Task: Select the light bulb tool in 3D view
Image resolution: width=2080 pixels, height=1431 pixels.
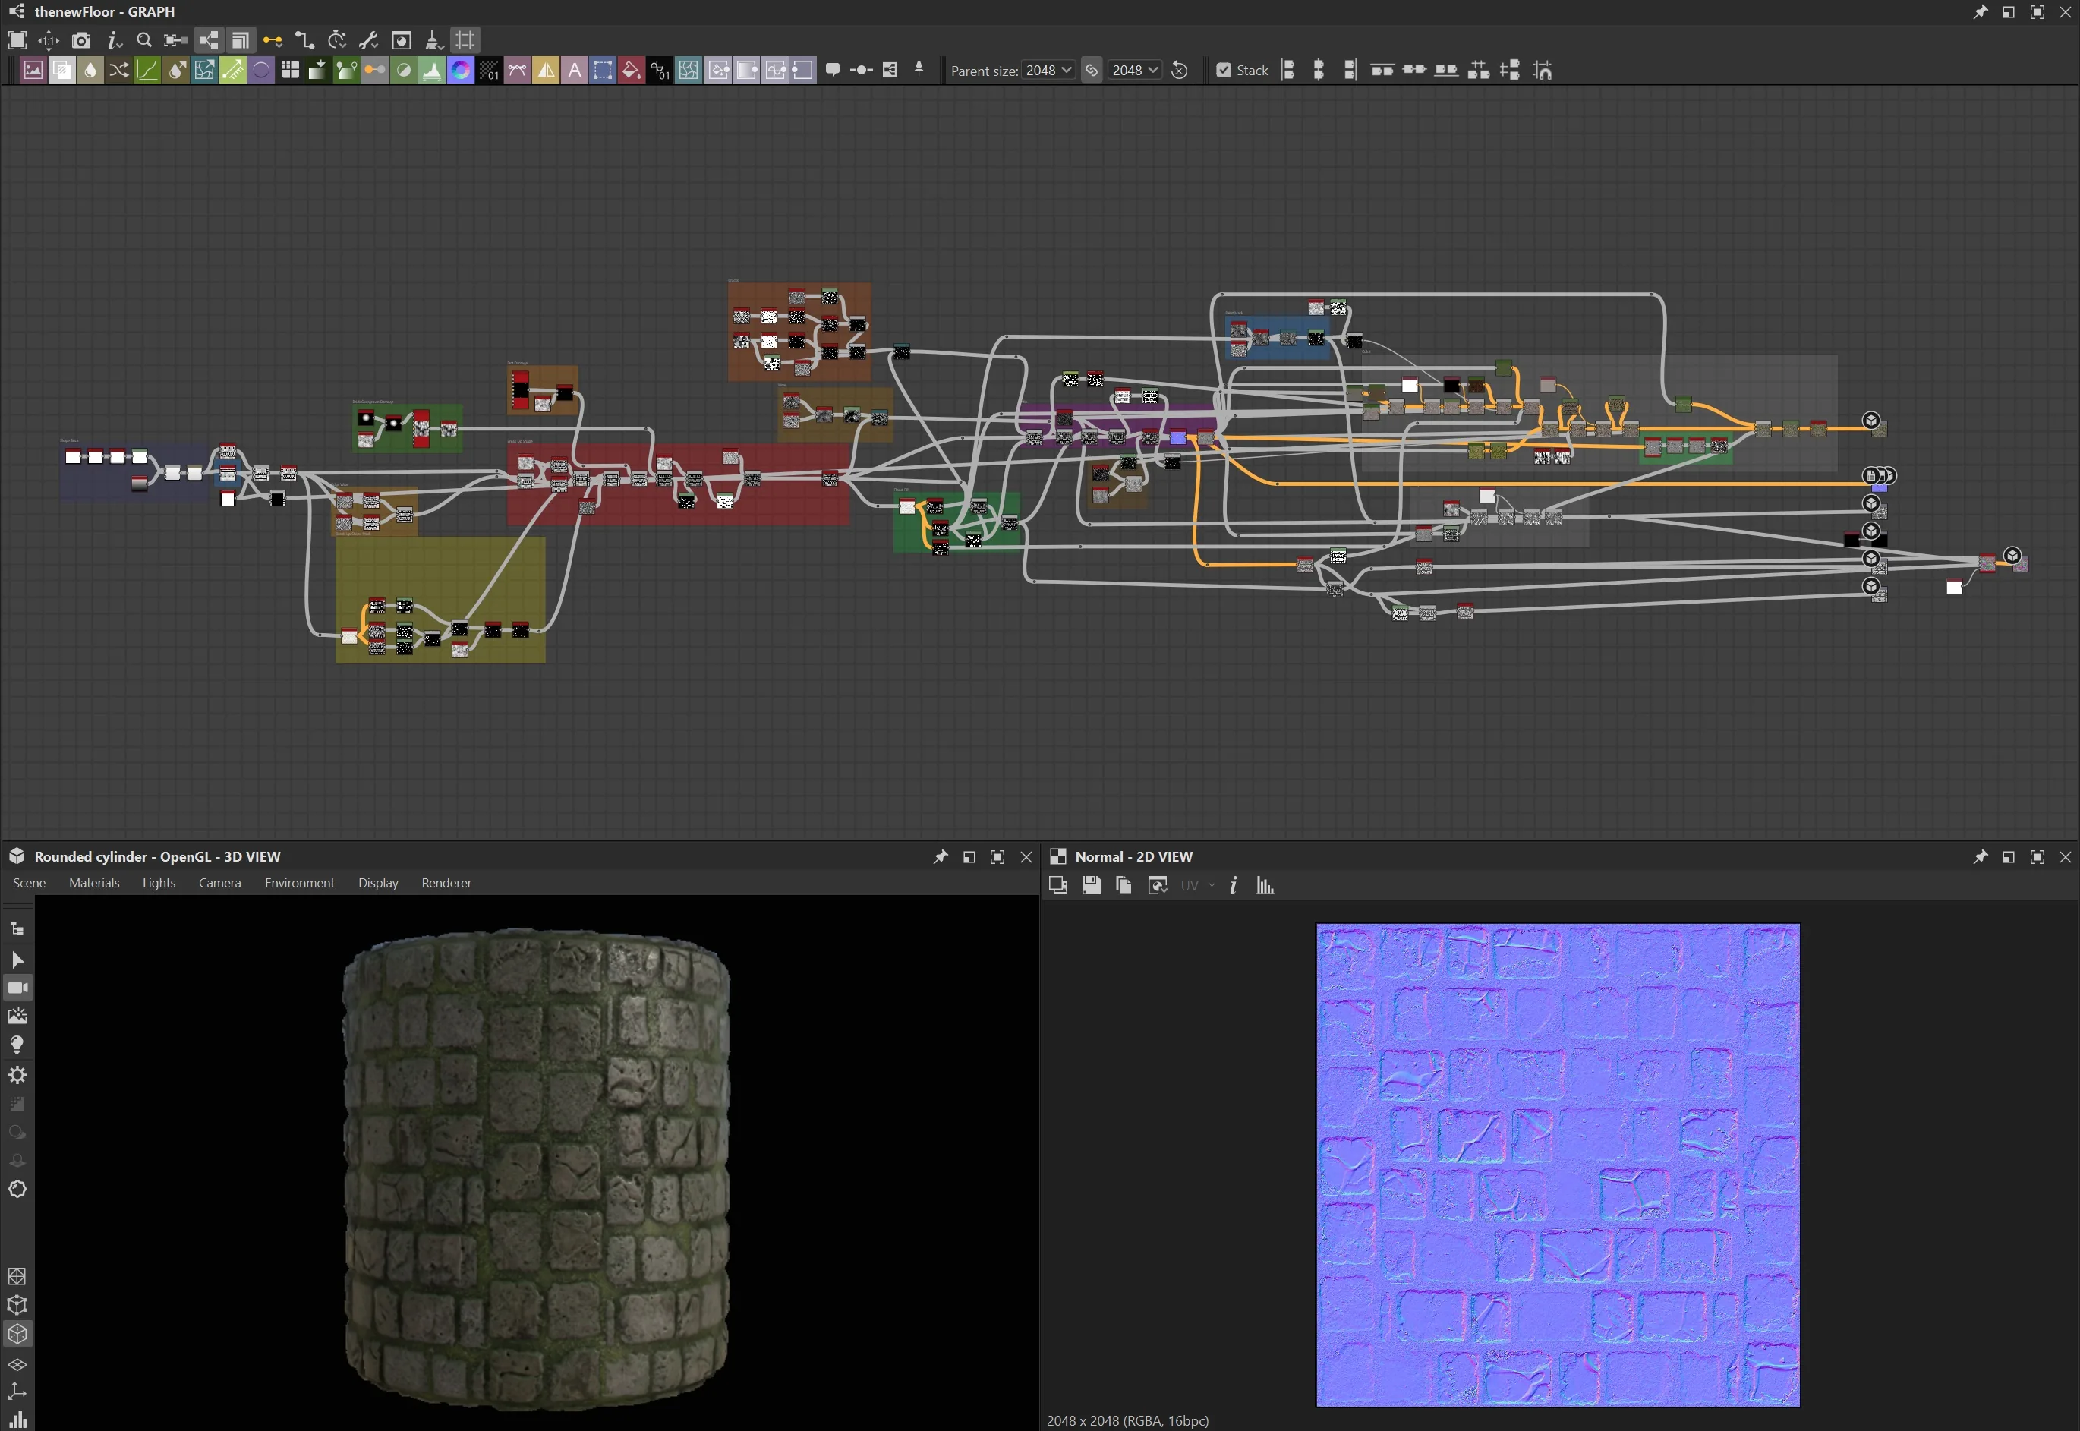Action: (17, 1045)
